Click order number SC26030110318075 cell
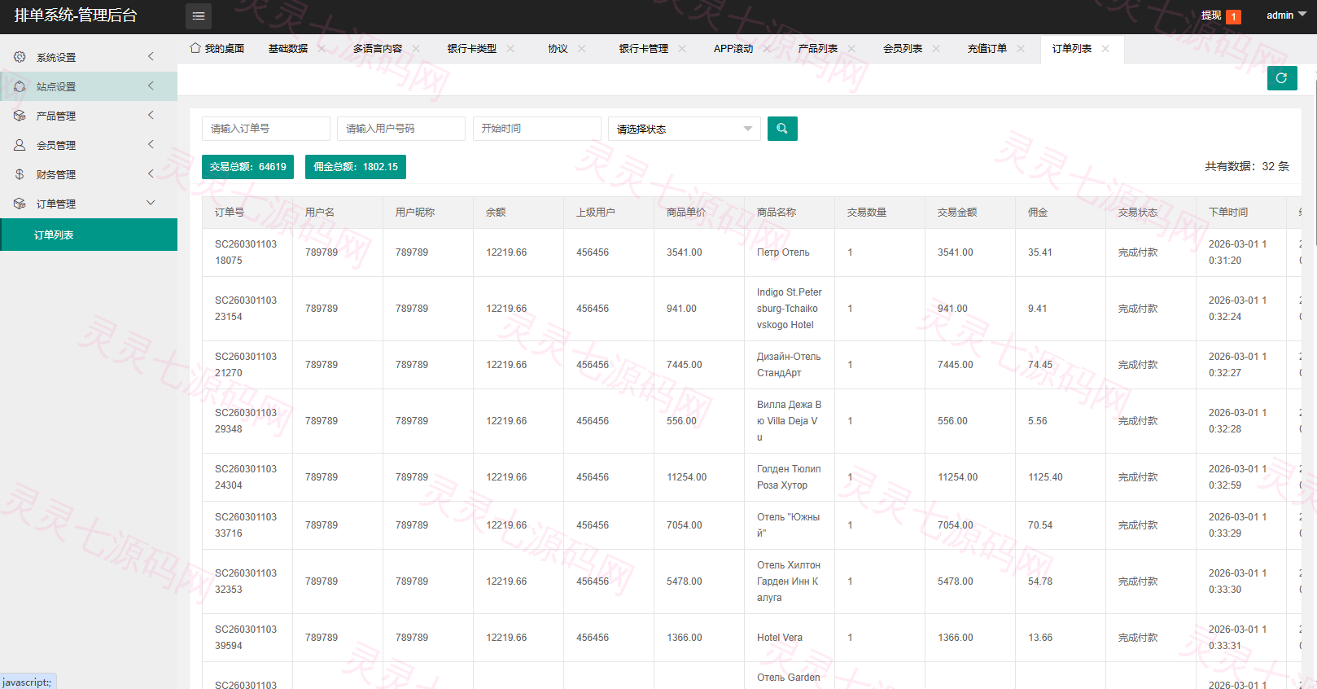This screenshot has width=1317, height=689. [246, 252]
